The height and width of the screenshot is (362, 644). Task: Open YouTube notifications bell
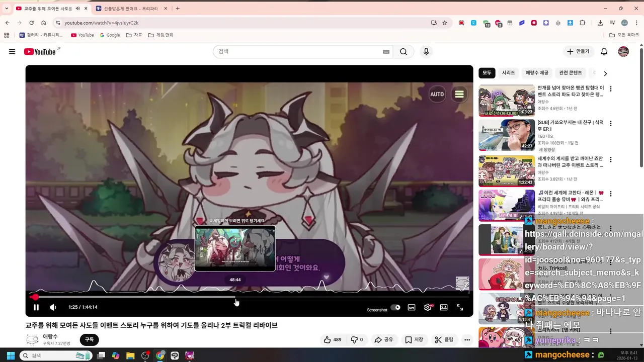coord(604,52)
